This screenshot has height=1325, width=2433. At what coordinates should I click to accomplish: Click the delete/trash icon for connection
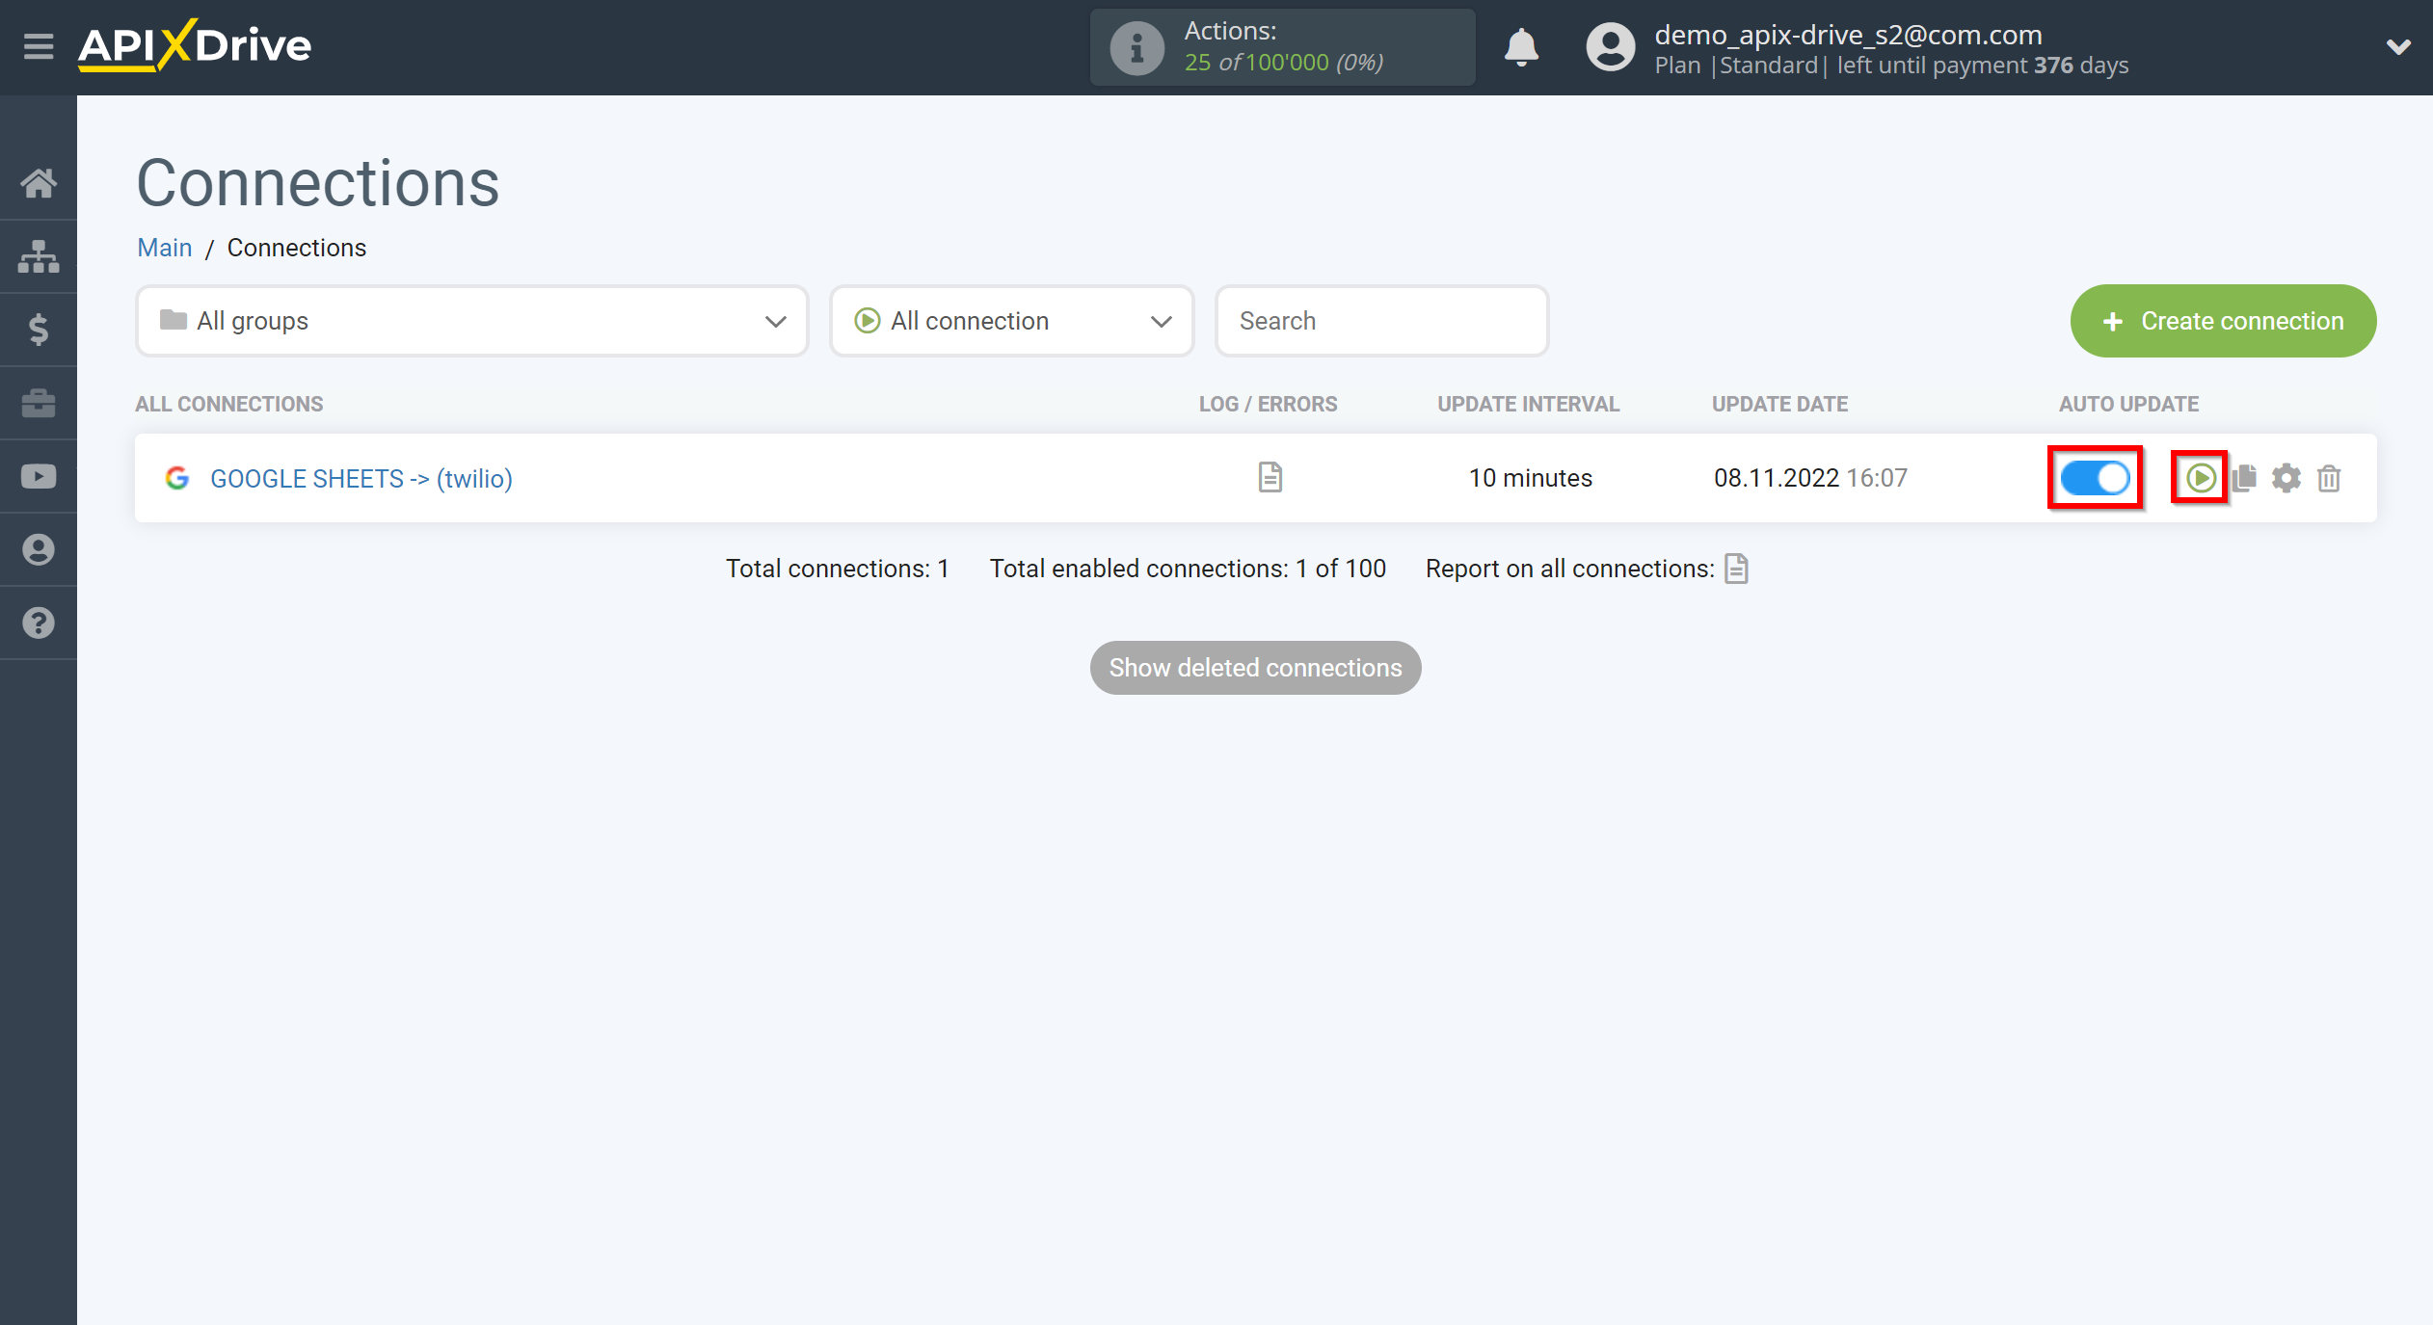click(x=2329, y=476)
